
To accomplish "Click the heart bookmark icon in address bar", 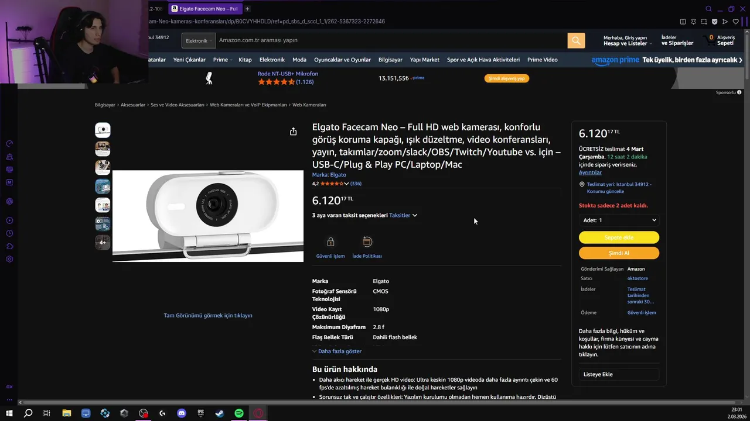I will point(735,22).
